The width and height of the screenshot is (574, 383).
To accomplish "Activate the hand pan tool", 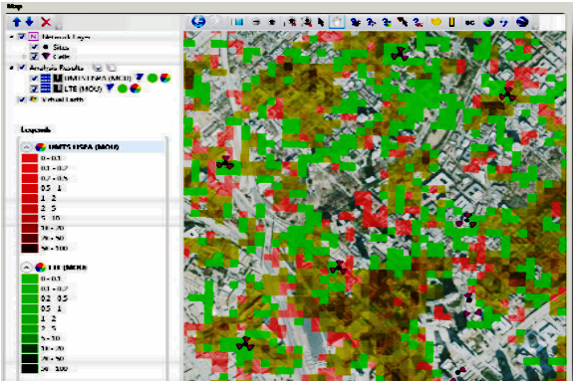I will click(337, 22).
